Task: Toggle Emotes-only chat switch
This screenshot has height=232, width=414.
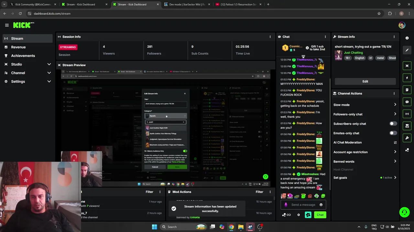Action: pos(393,133)
